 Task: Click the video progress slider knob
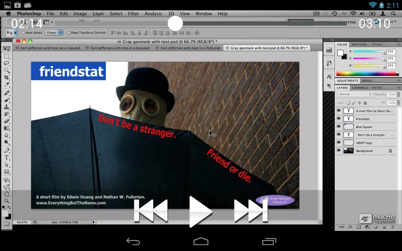click(175, 23)
